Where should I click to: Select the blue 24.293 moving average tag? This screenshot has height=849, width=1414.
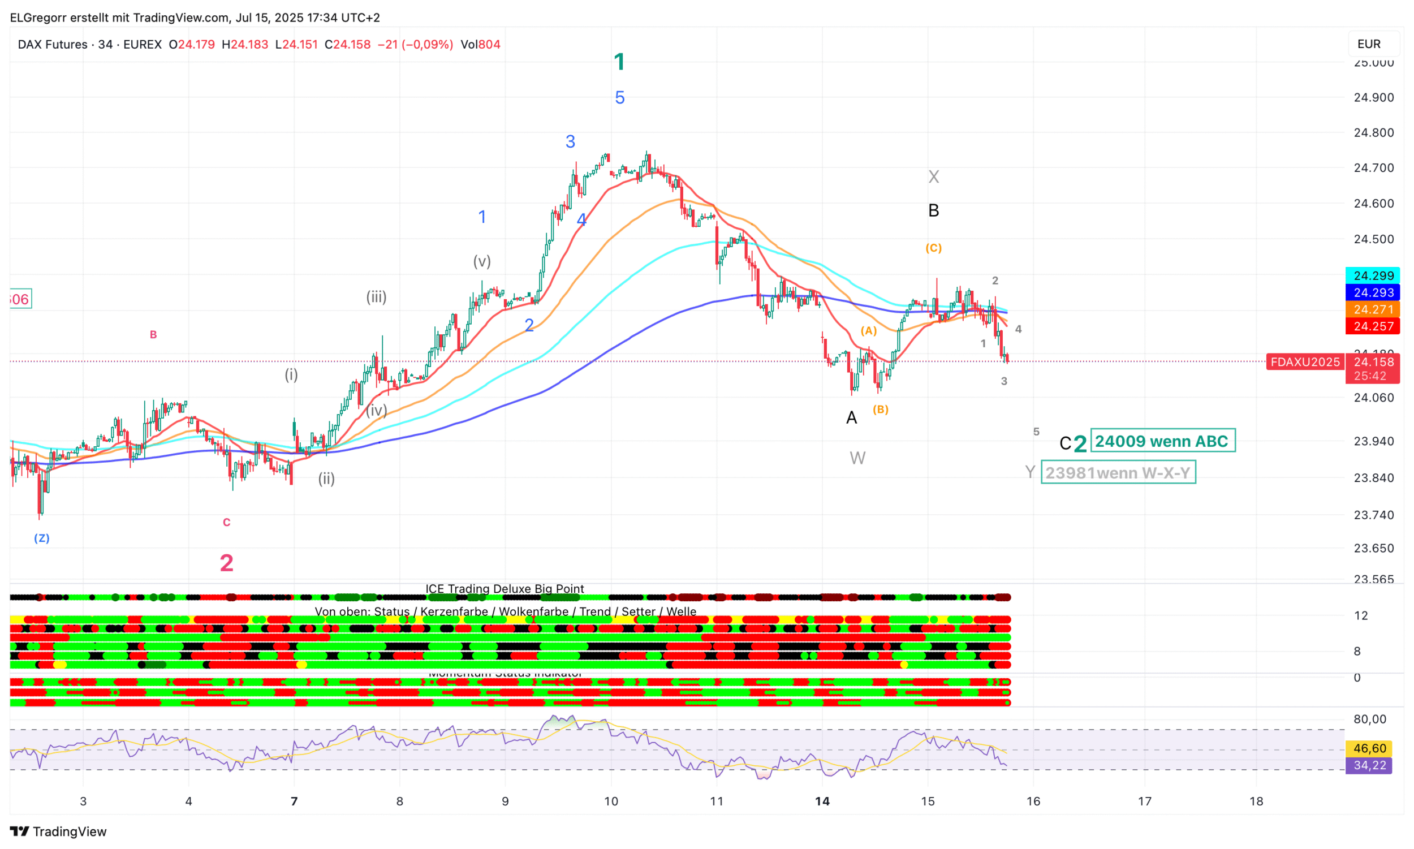tap(1373, 292)
